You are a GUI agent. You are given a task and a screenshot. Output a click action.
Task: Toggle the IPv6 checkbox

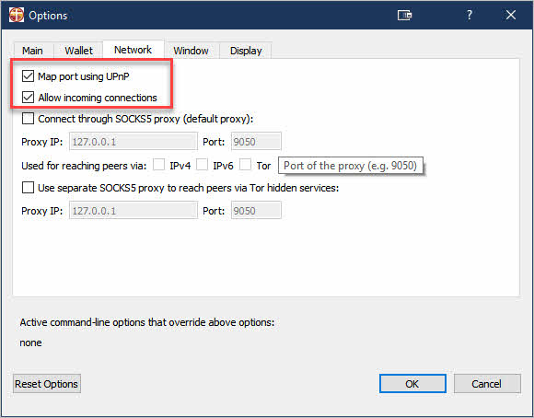coord(202,165)
